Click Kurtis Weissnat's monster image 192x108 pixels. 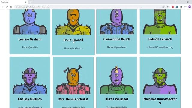pos(117,80)
